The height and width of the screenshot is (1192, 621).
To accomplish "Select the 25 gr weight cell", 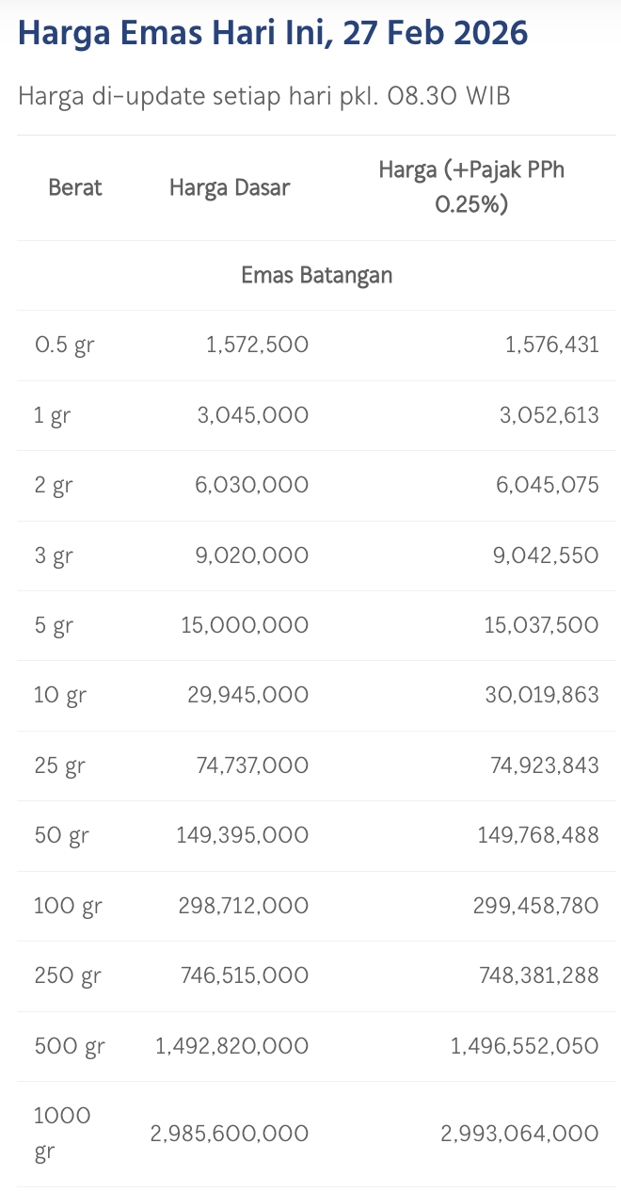I will (x=59, y=766).
